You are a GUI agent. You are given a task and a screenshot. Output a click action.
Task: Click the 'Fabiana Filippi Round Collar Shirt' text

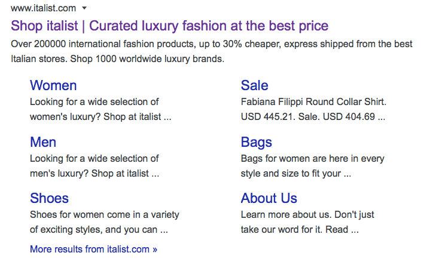pos(313,101)
